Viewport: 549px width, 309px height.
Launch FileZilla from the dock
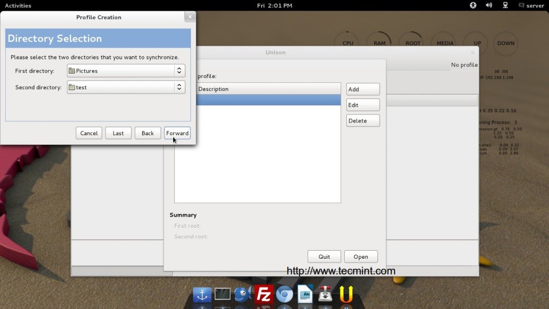point(264,294)
